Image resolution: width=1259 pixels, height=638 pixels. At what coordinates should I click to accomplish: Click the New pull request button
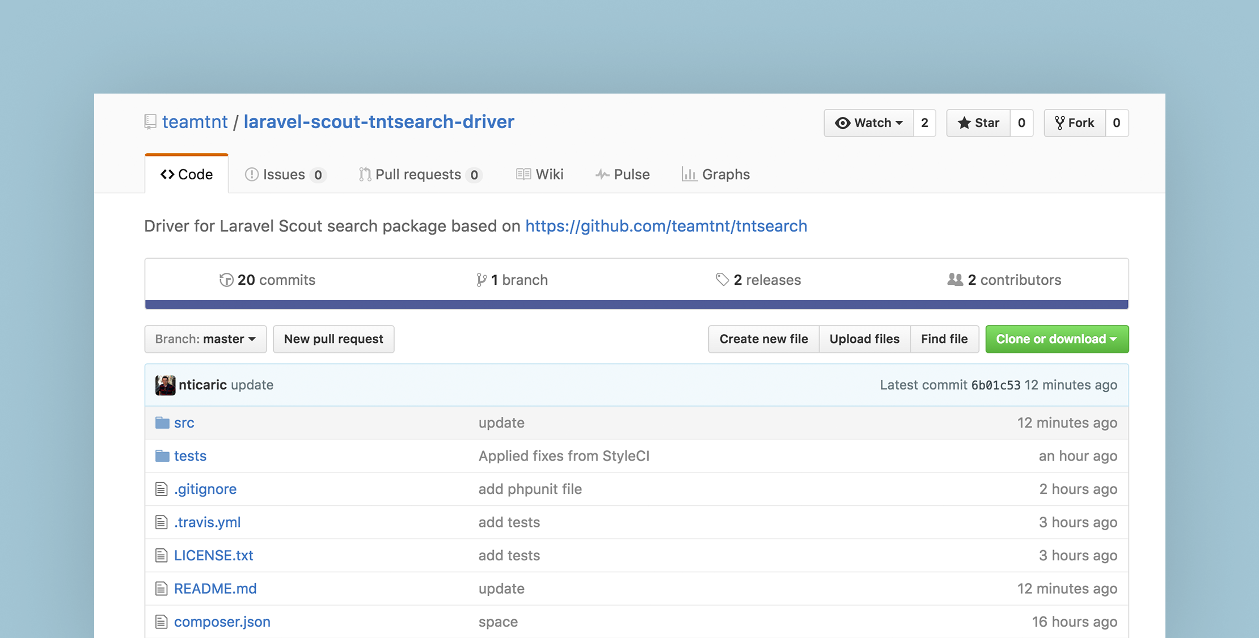tap(333, 339)
